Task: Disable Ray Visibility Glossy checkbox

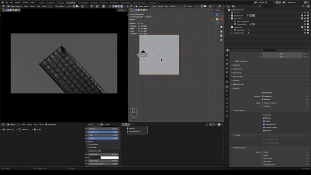Action: pyautogui.click(x=264, y=121)
